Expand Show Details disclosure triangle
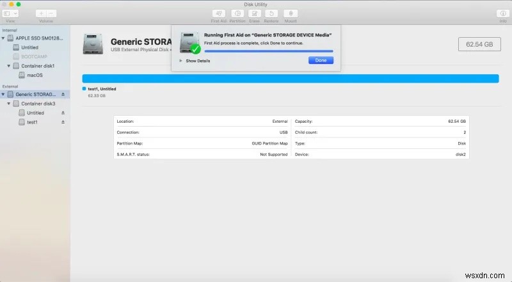Viewport: 512px width, 282px height. [x=180, y=61]
